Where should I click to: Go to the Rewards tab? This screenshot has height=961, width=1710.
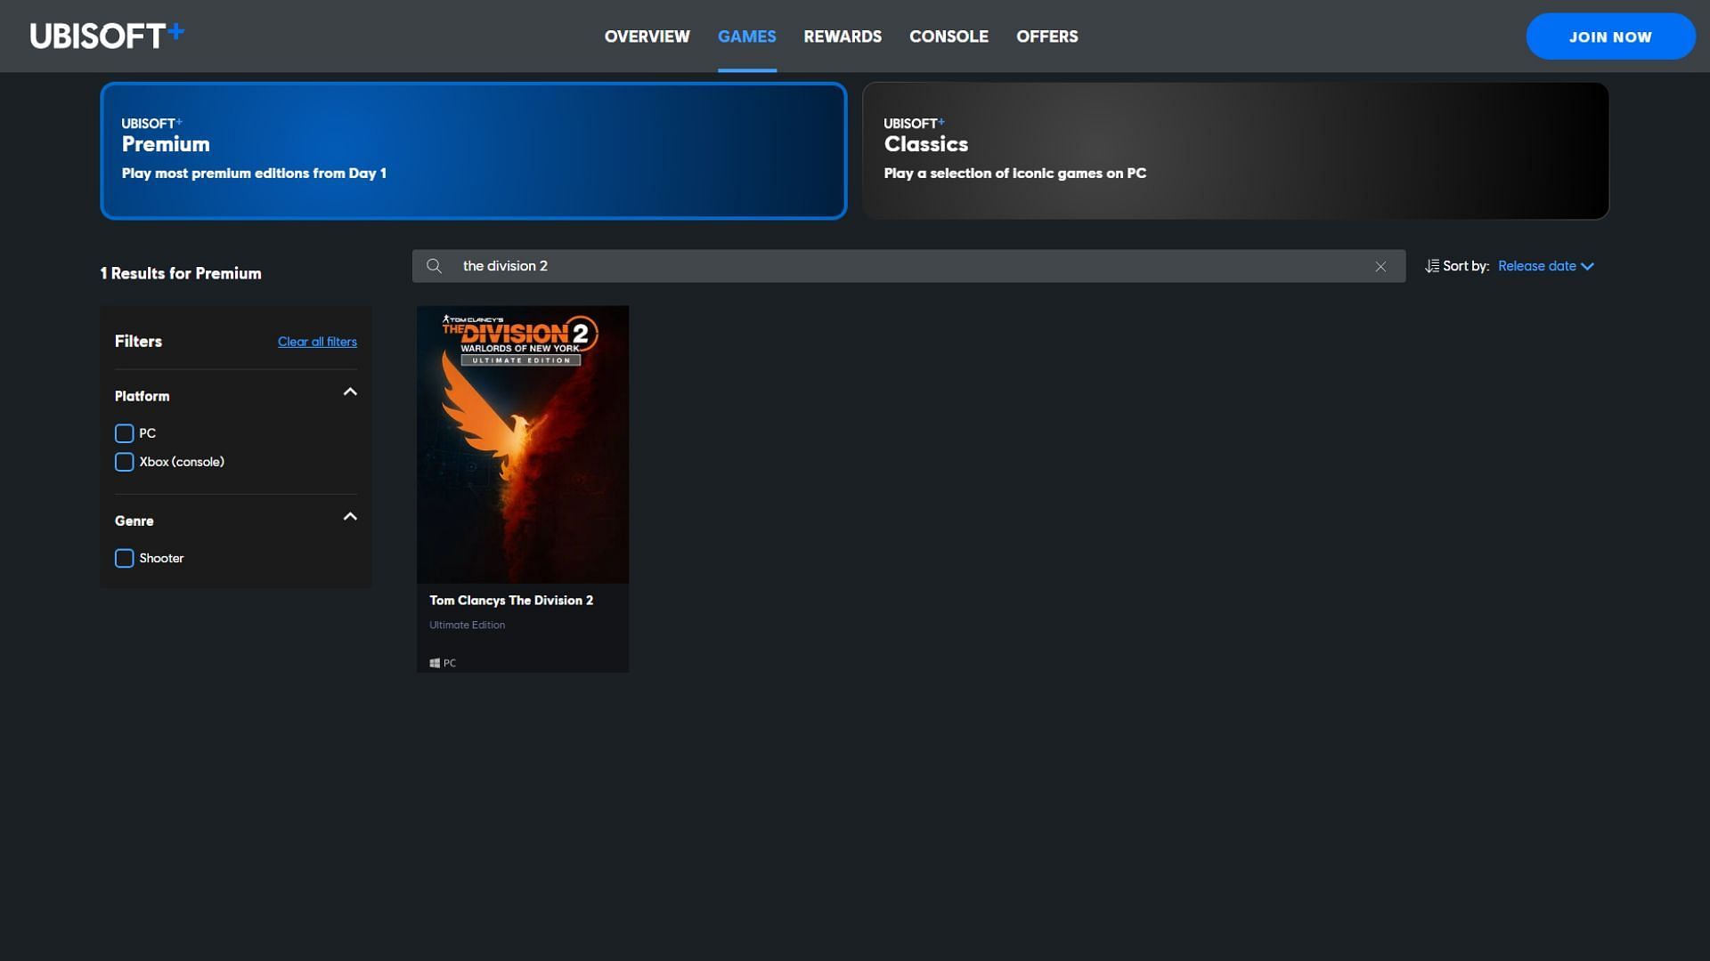(x=843, y=36)
